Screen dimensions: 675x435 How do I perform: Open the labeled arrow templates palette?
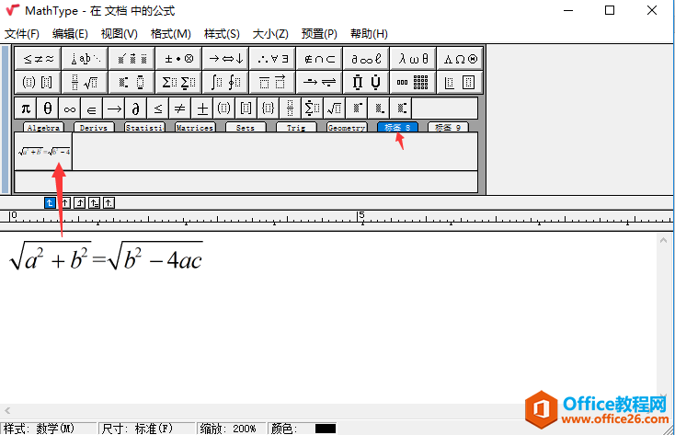pos(319,82)
